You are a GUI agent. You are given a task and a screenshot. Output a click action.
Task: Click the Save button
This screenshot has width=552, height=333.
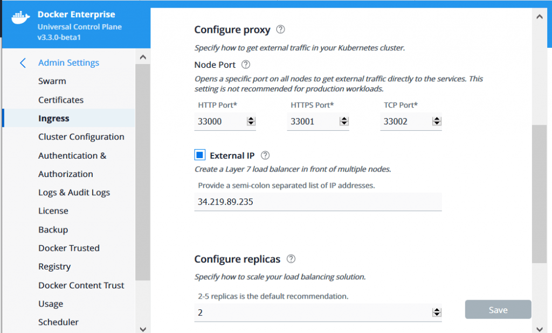tap(498, 309)
